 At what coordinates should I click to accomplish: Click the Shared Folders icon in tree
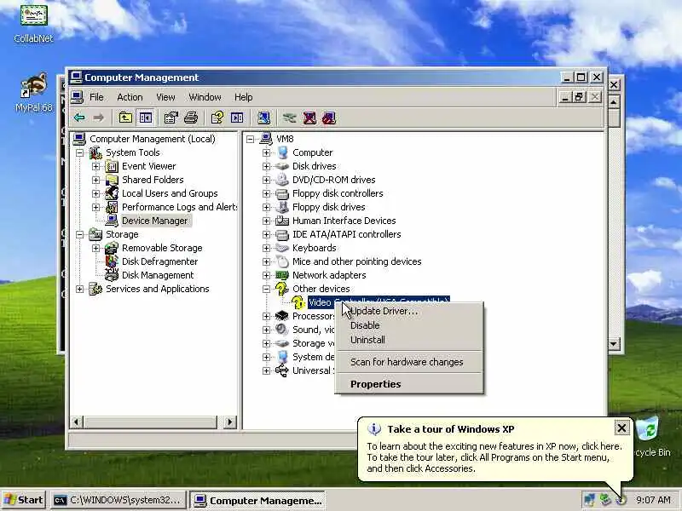112,180
